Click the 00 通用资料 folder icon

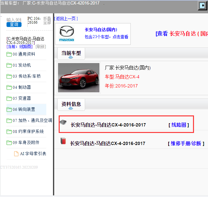point(9,54)
